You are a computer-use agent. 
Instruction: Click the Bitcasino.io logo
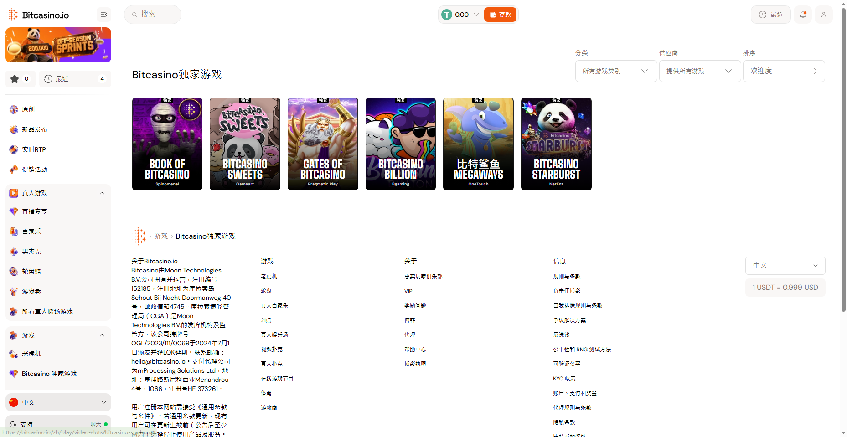pyautogui.click(x=38, y=15)
